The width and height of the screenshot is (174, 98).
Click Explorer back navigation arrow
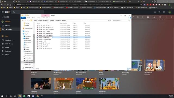coord(22,20)
